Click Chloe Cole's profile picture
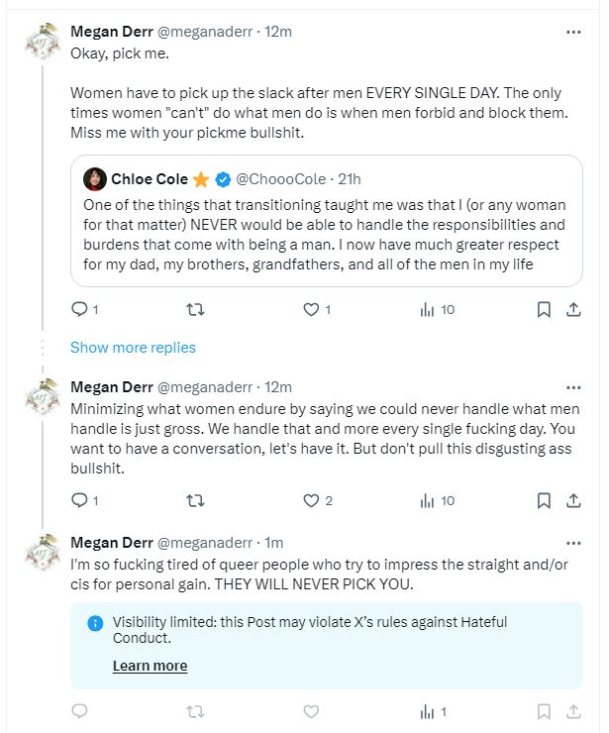Image resolution: width=609 pixels, height=733 pixels. pos(95,179)
